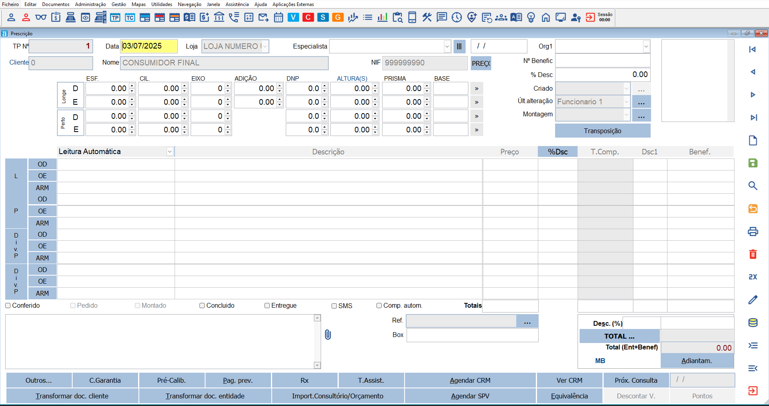The image size is (769, 406).
Task: Click the Transposição button
Action: coord(602,131)
